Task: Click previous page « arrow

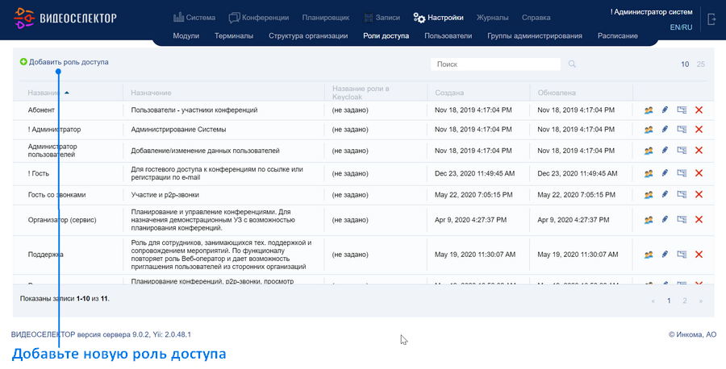Action: pos(653,301)
